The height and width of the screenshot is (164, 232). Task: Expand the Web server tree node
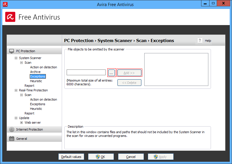[22, 122]
